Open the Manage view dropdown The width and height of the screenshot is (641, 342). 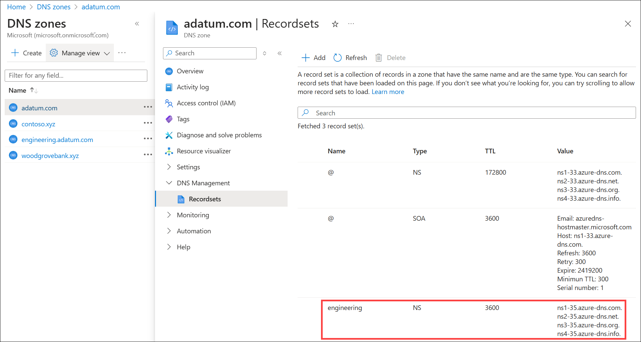(80, 53)
